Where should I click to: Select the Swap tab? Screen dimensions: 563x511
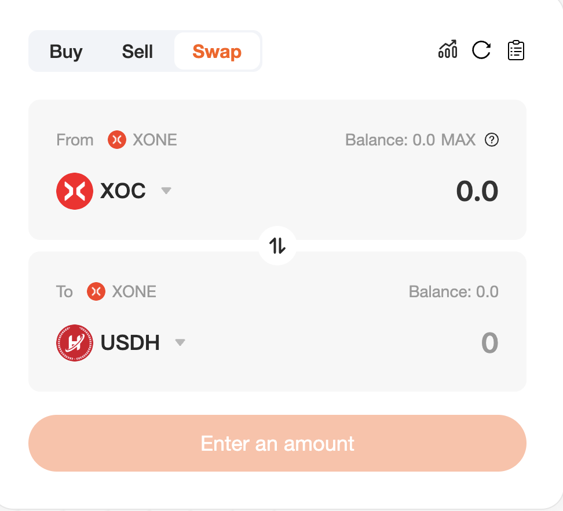(x=217, y=52)
